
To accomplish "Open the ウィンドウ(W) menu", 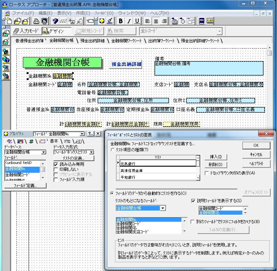I will pyautogui.click(x=132, y=13).
